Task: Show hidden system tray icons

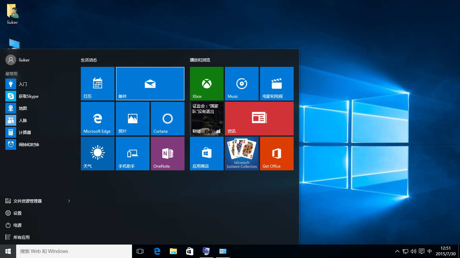Action: (397, 251)
